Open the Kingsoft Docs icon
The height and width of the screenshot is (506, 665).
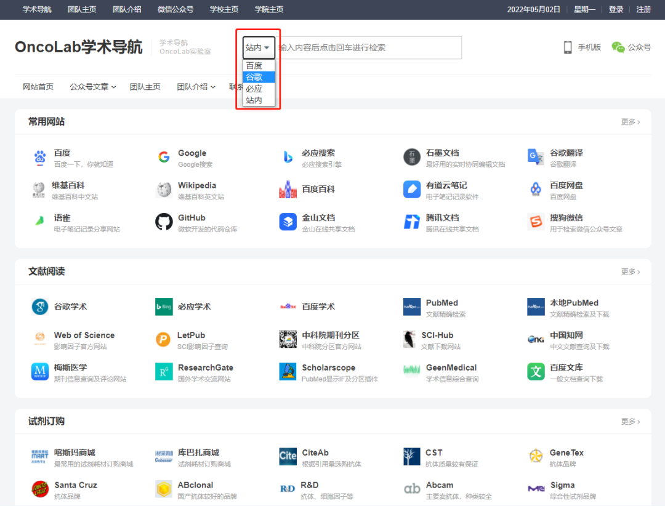click(288, 222)
